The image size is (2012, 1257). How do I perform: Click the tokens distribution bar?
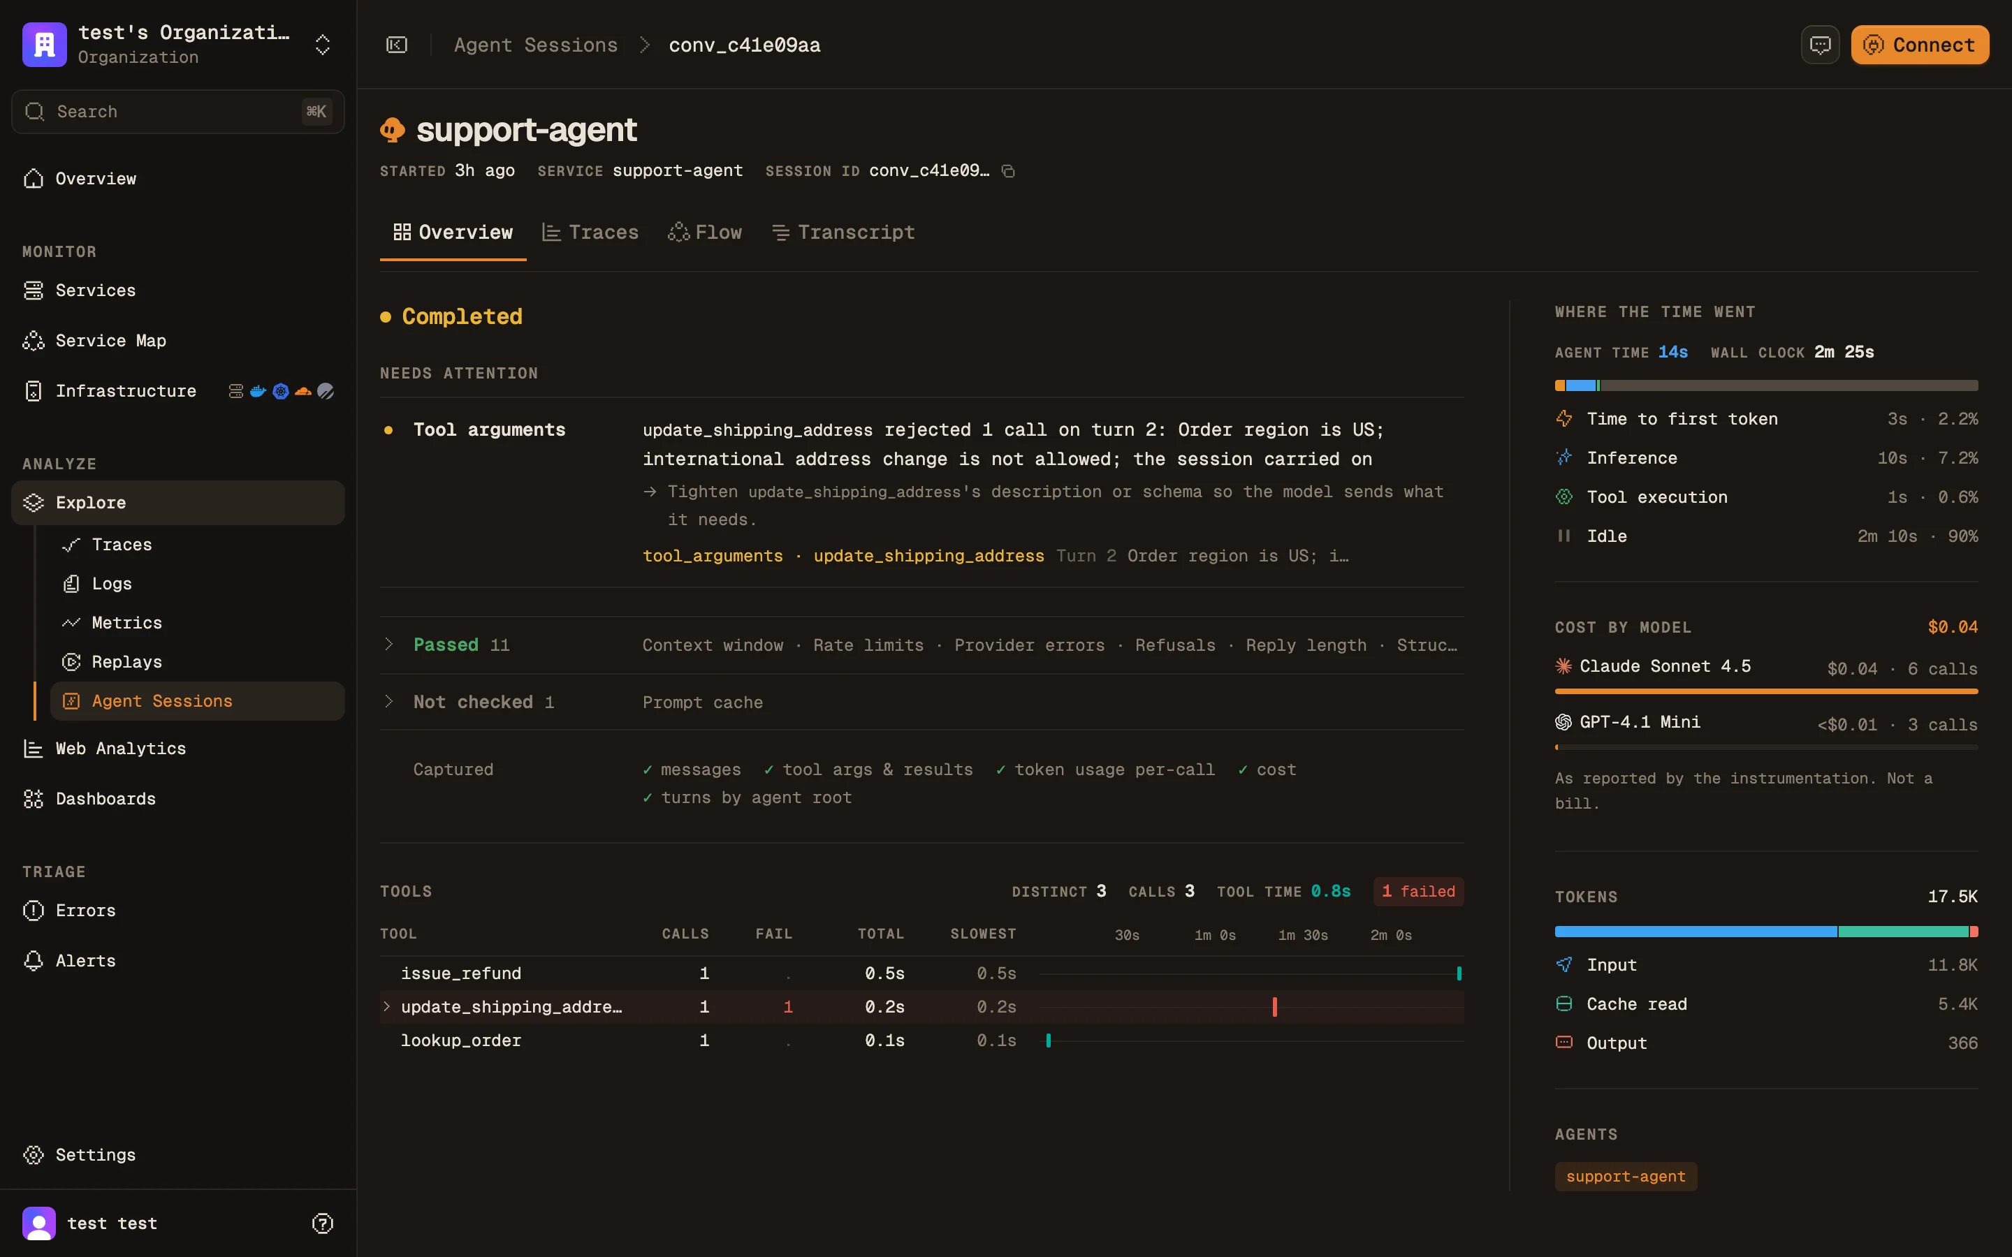click(1766, 932)
